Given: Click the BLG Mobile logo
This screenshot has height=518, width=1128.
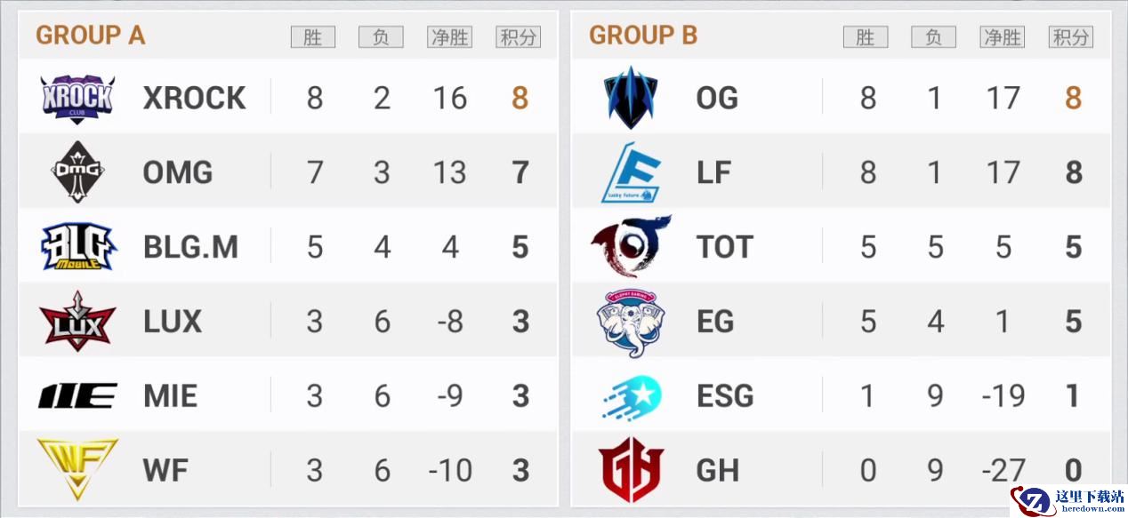Looking at the screenshot, I should [x=77, y=246].
